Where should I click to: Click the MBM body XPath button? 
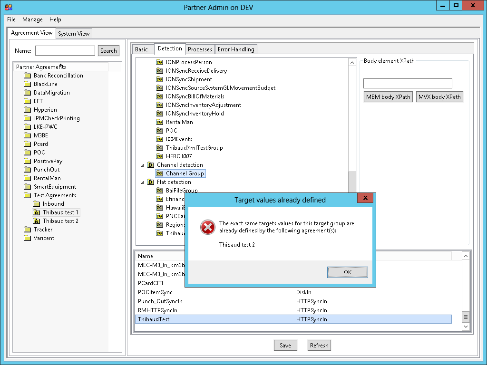click(388, 97)
